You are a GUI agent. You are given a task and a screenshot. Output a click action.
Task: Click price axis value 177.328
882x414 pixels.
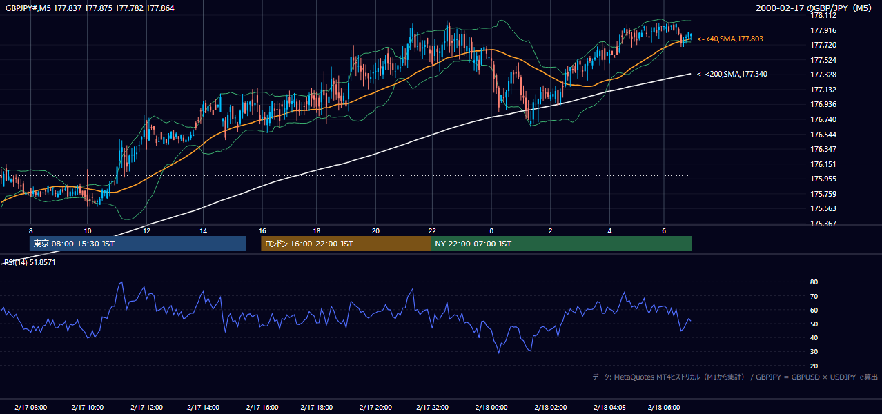click(x=823, y=75)
